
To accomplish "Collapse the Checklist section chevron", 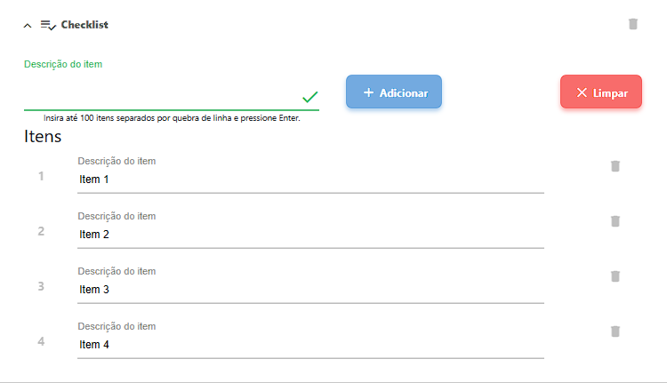I will [x=27, y=26].
